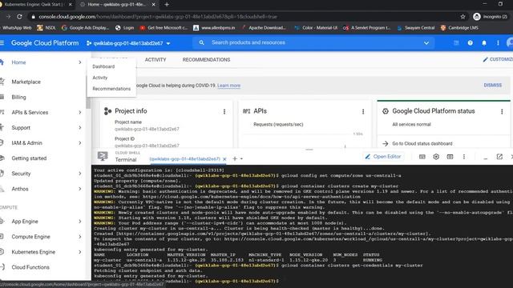Screen dimensions: 513x288
Task: Minimize the Cloud Shell panel
Action: pyautogui.click(x=486, y=158)
